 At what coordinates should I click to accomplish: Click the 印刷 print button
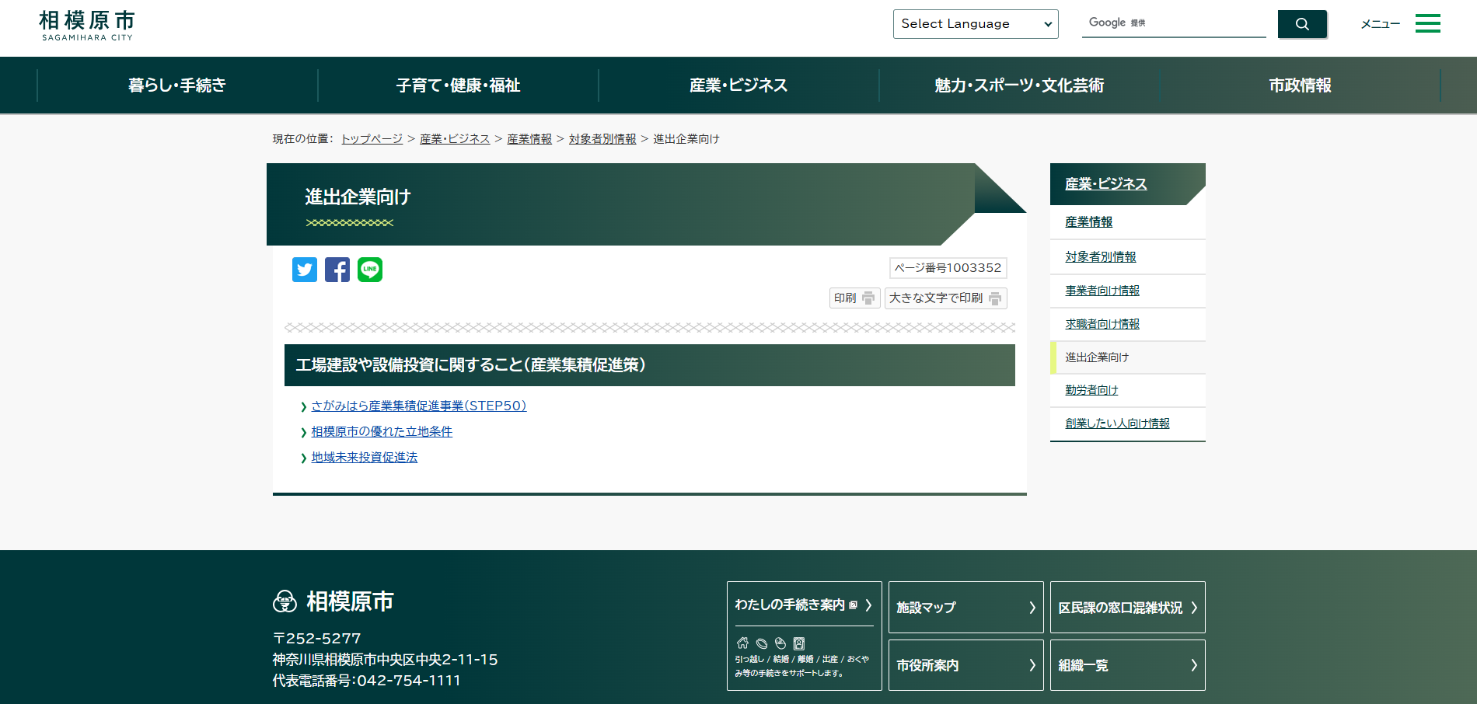coord(854,298)
